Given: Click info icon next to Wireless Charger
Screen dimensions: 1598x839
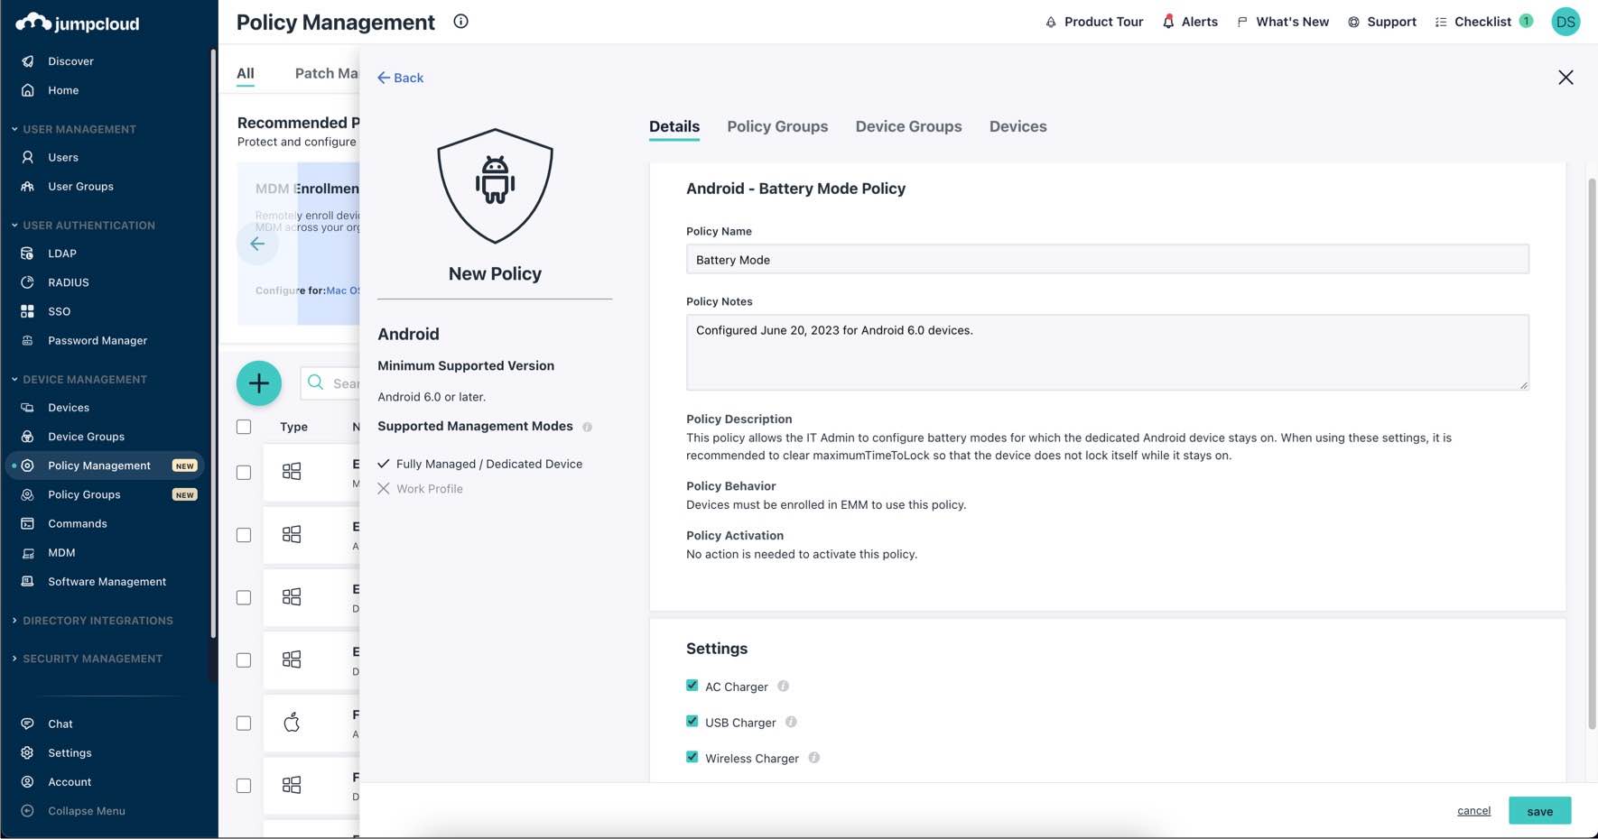Looking at the screenshot, I should coord(813,758).
